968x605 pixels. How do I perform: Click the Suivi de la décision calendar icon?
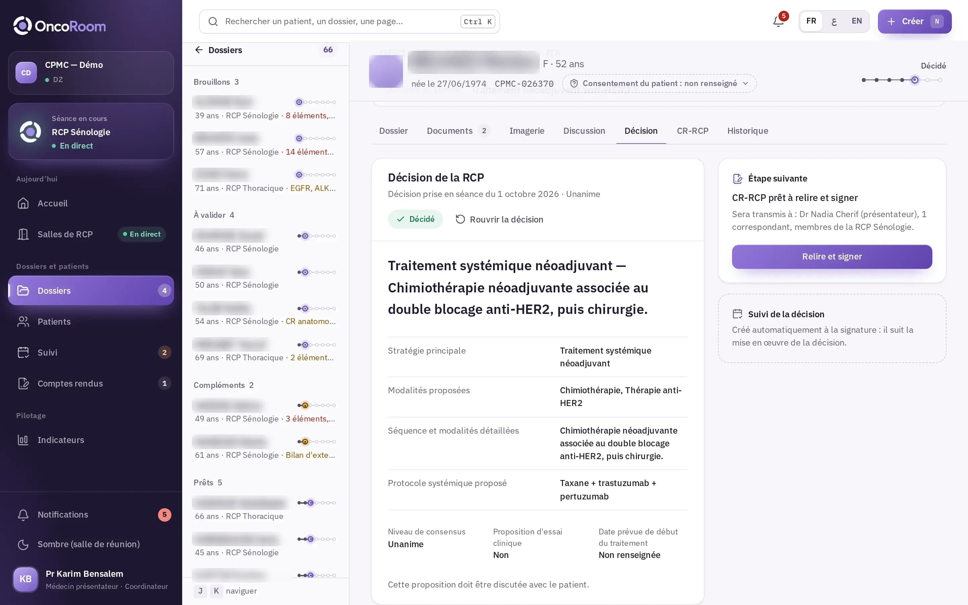[738, 314]
